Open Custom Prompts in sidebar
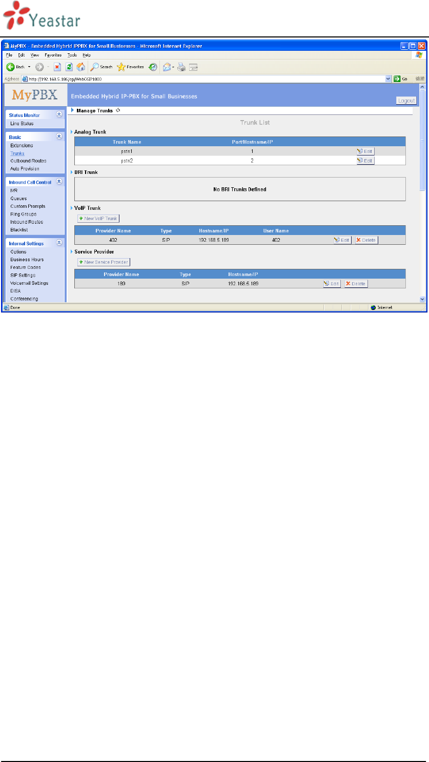The height and width of the screenshot is (762, 429). [28, 206]
